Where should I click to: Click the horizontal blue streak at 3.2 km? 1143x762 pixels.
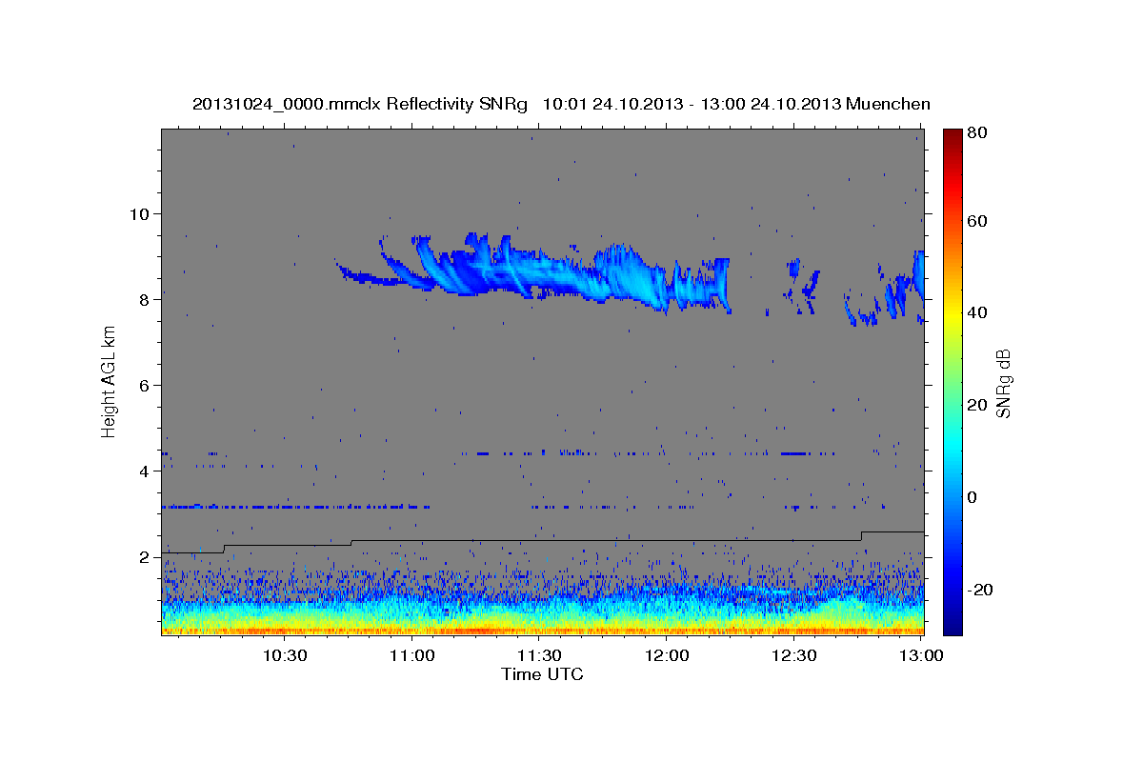[x=295, y=507]
